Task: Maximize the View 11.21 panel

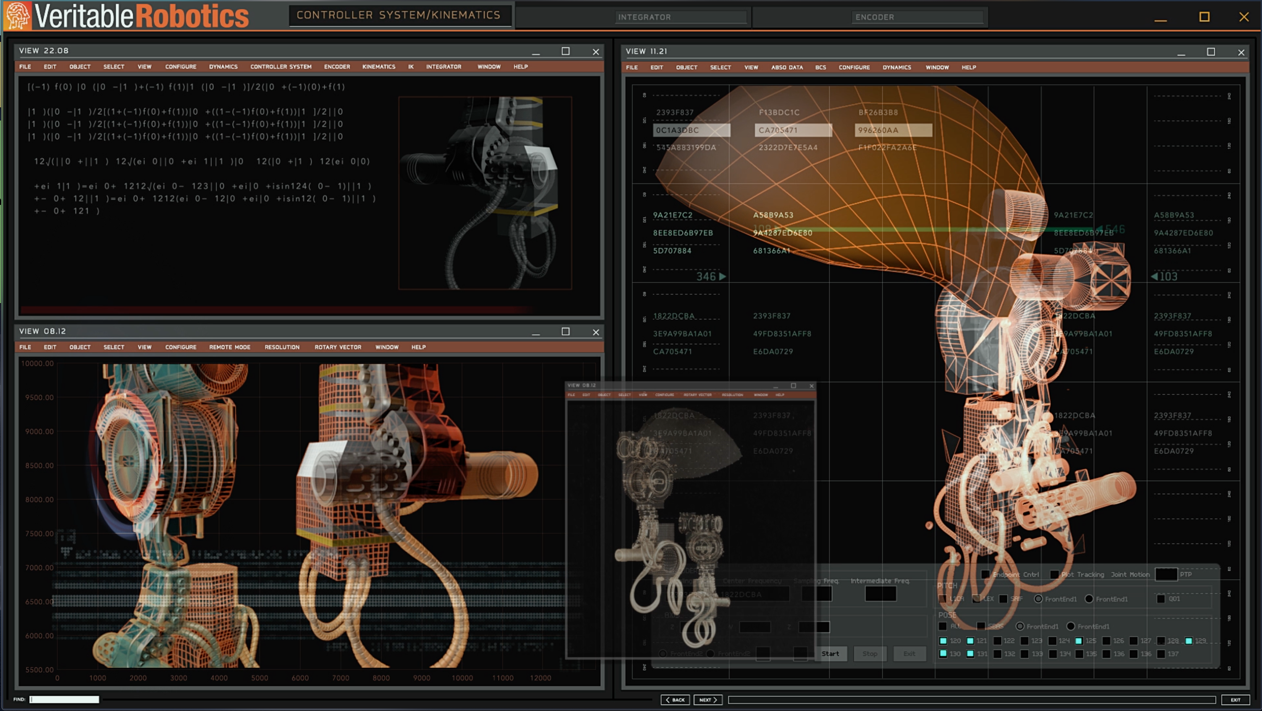Action: pyautogui.click(x=1210, y=52)
